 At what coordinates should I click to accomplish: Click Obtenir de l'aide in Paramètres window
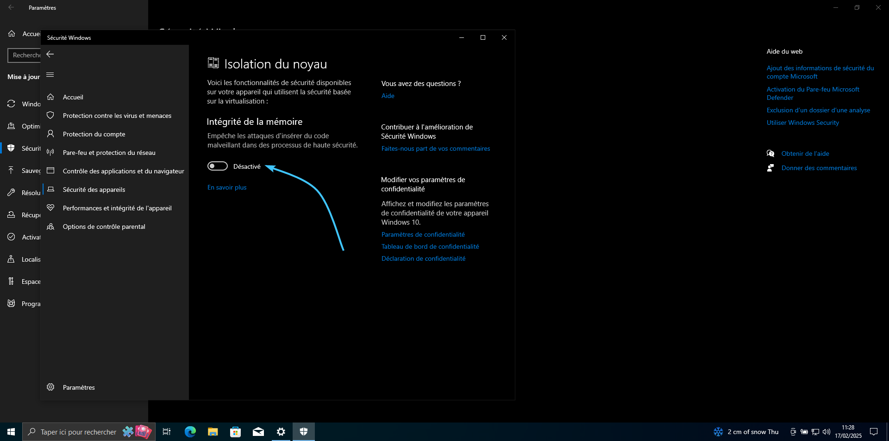[x=805, y=153]
